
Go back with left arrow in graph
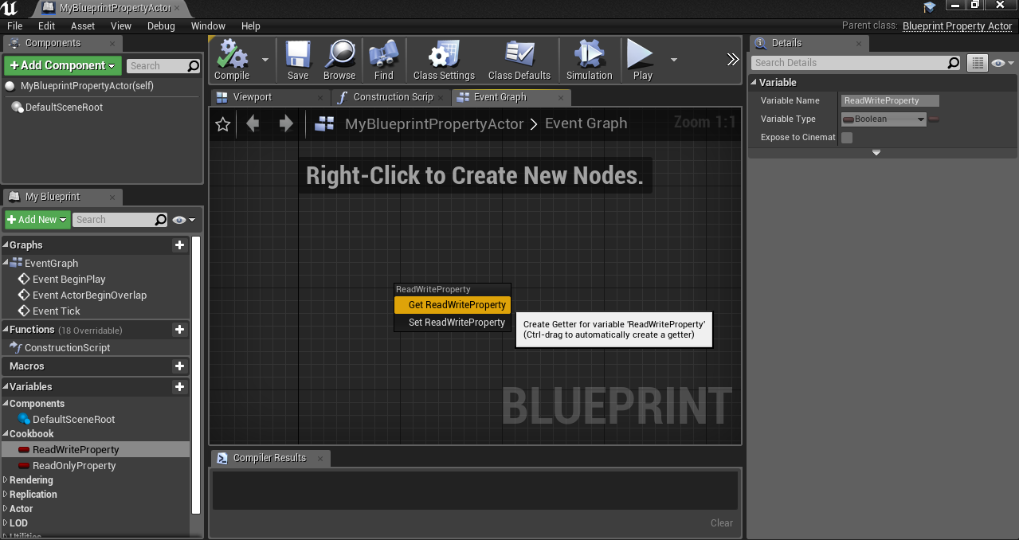click(253, 123)
